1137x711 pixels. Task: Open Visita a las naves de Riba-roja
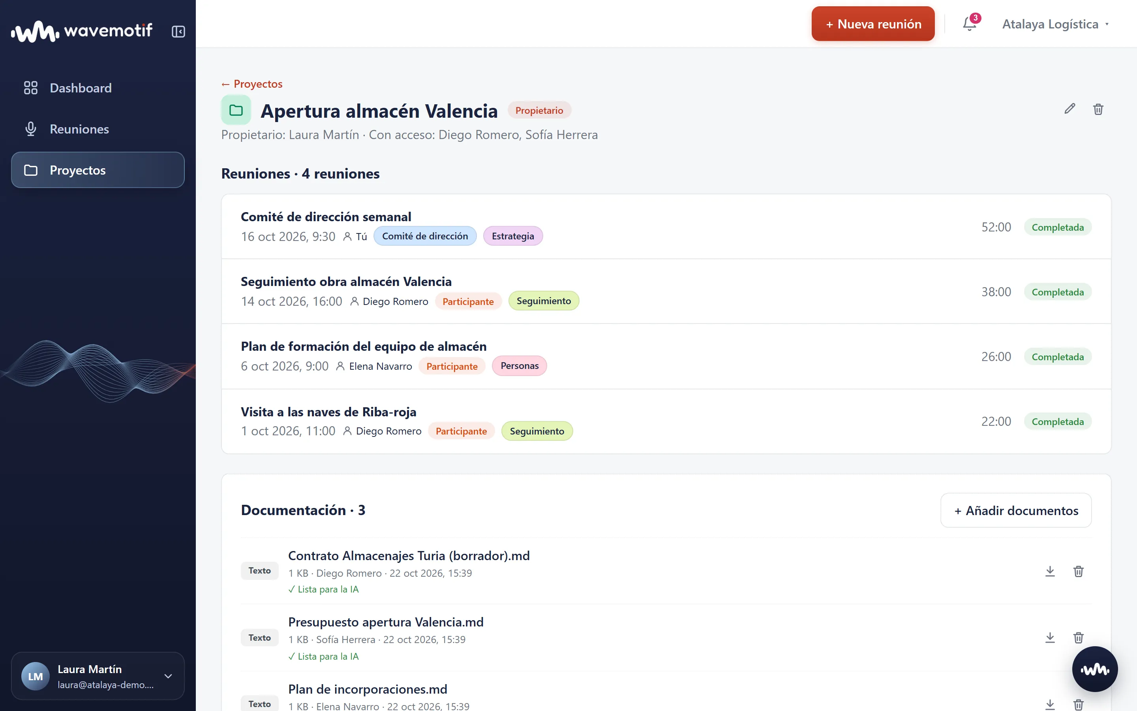pyautogui.click(x=666, y=421)
